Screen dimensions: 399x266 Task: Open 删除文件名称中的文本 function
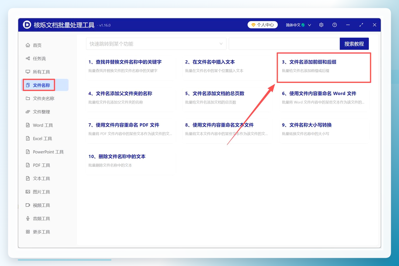(x=130, y=162)
